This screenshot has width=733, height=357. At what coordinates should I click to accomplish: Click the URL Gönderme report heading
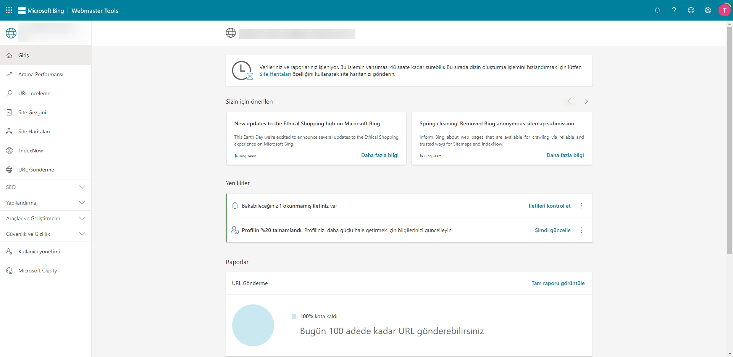point(250,283)
